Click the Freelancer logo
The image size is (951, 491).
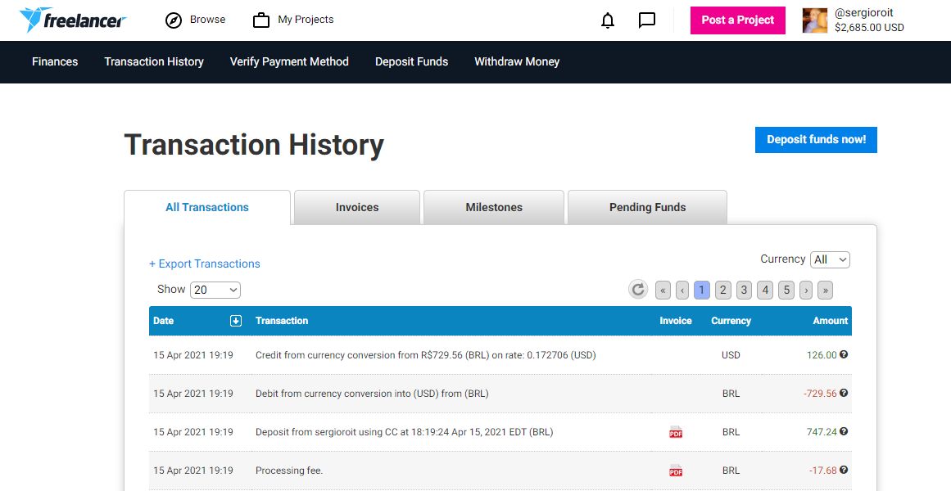[73, 20]
